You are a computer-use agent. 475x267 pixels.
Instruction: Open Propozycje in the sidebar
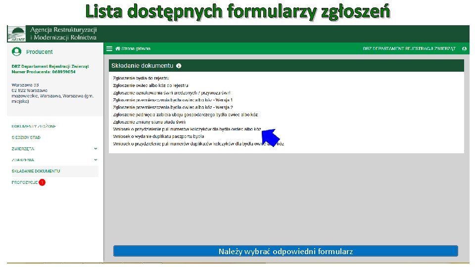25,182
